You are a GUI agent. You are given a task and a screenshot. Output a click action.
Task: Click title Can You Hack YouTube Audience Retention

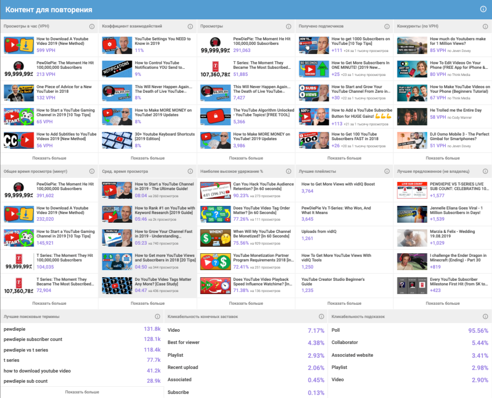(x=264, y=187)
